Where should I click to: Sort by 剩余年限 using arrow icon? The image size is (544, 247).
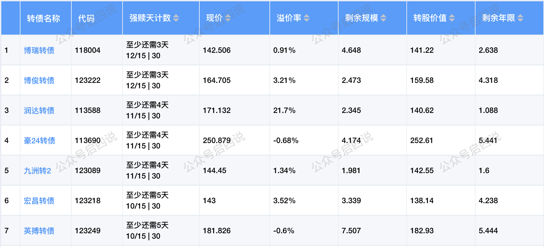pyautogui.click(x=520, y=18)
